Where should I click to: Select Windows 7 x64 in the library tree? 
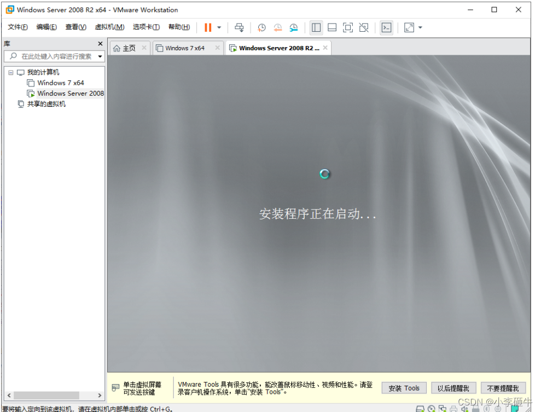(x=61, y=83)
